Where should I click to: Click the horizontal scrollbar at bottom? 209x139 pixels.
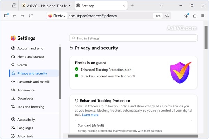pos(133,136)
